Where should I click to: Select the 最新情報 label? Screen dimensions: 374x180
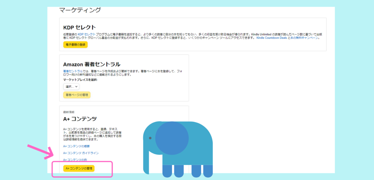point(69,112)
